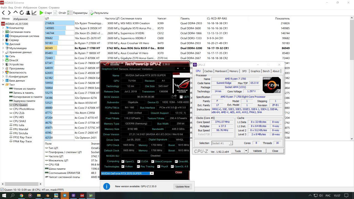
Task: Expand the Мультимедиа tree node
Action: [x=3, y=48]
